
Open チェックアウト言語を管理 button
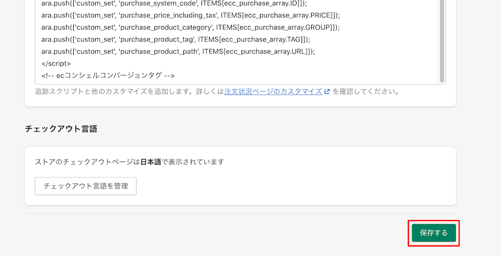[86, 186]
